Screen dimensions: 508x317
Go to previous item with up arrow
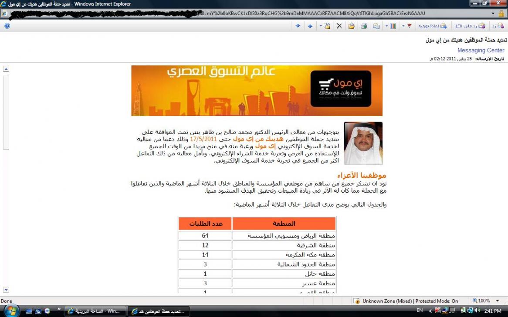click(x=310, y=26)
